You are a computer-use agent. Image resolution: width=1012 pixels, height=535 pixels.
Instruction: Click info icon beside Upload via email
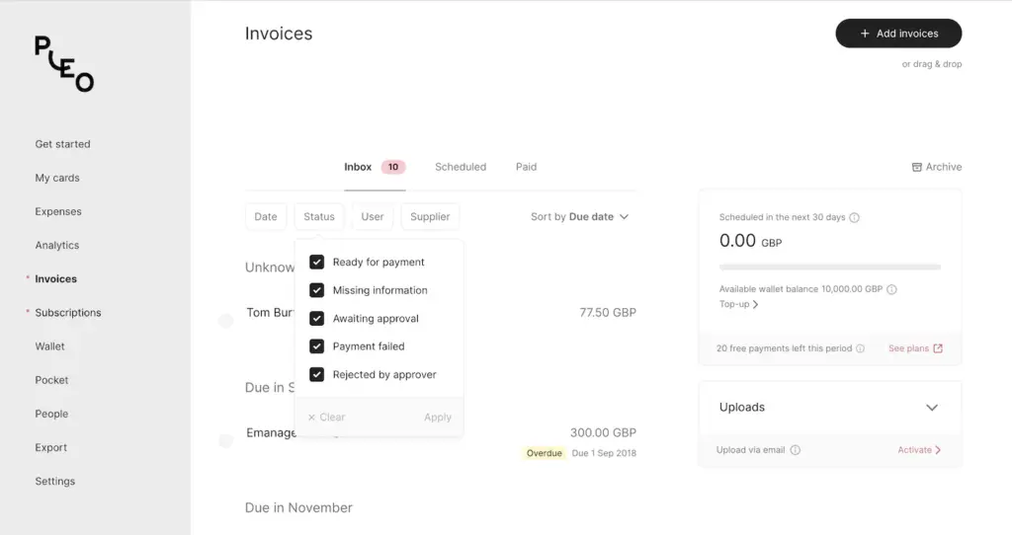click(x=796, y=450)
